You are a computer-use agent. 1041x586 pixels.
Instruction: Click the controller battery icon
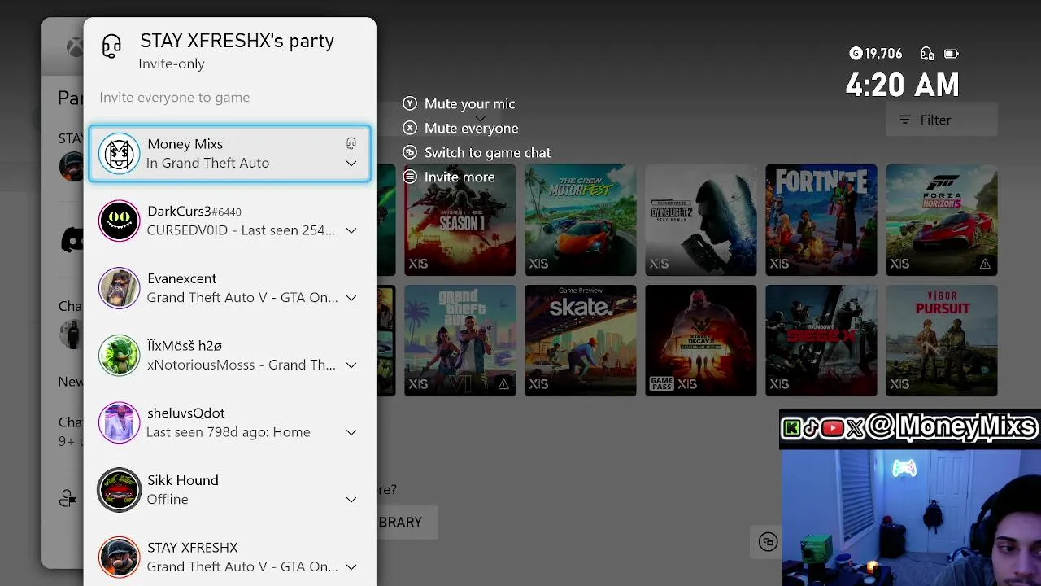[x=951, y=54]
